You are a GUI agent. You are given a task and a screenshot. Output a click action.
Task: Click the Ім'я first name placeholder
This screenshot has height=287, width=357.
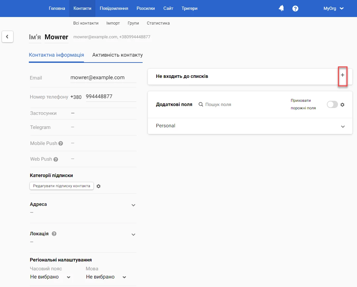click(35, 37)
